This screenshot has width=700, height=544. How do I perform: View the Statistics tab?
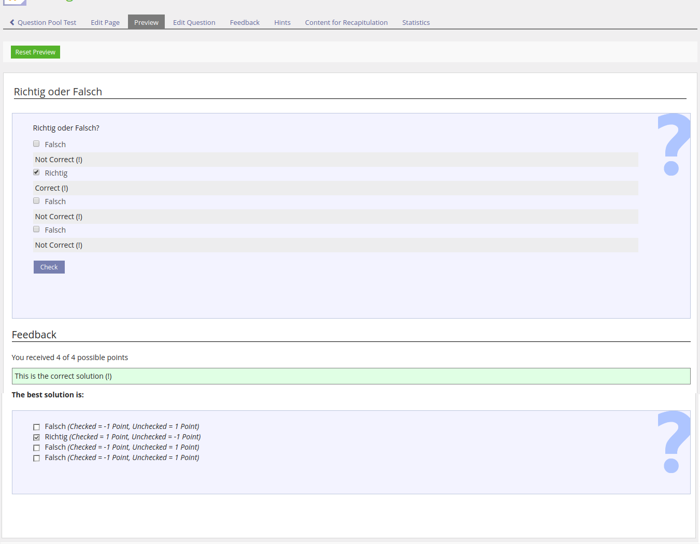[416, 22]
